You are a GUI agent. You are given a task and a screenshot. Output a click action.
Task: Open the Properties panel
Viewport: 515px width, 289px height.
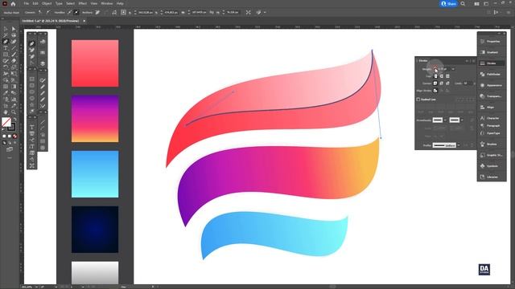pyautogui.click(x=492, y=41)
